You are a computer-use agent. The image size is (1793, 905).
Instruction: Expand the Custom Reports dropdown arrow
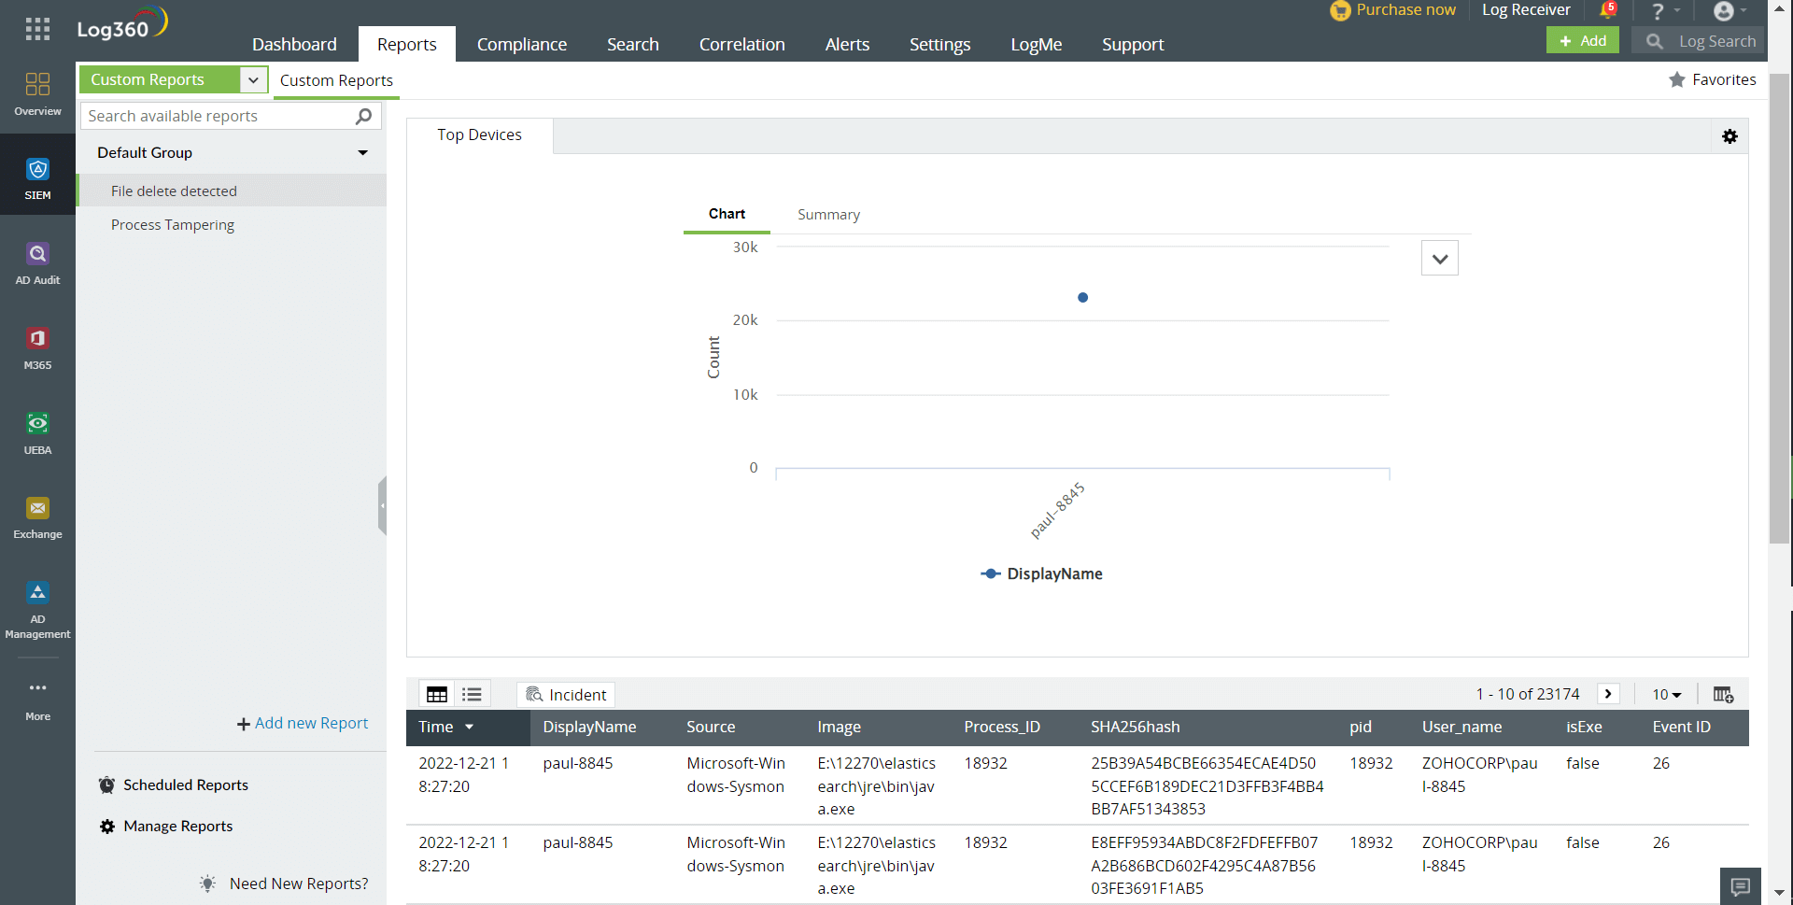253,80
